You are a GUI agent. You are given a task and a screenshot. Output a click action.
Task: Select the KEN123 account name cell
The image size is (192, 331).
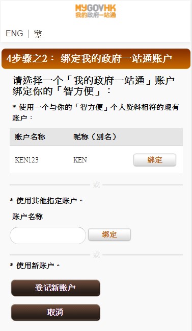click(x=26, y=160)
